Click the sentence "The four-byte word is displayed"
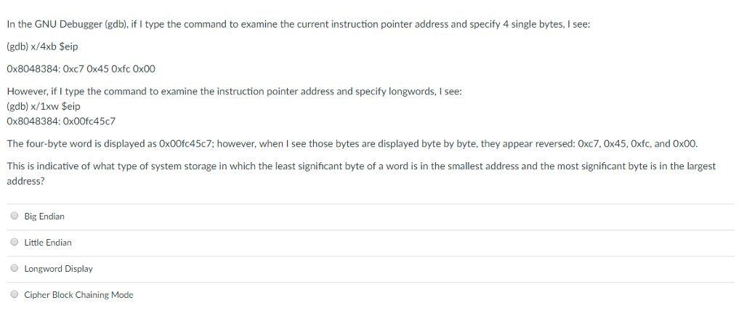Screen dimensions: 744x319 352,143
